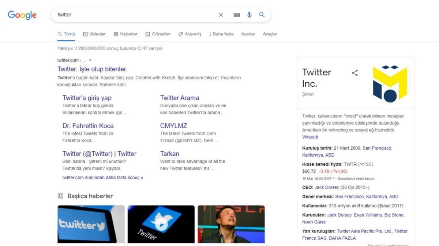Open the Vikipedi link in the knowledge panel
The height and width of the screenshot is (246, 439).
(x=309, y=137)
